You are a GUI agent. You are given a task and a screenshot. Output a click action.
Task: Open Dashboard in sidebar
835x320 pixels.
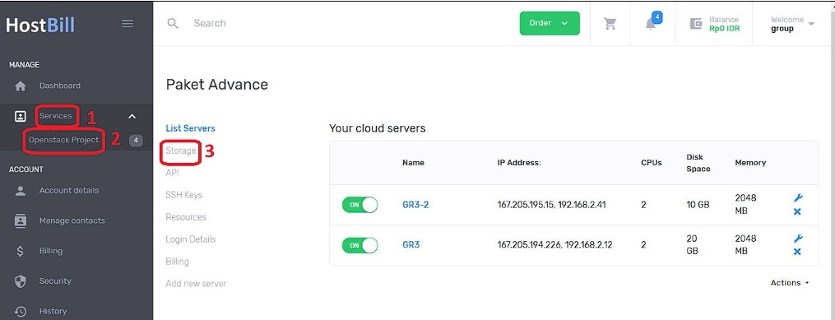59,86
